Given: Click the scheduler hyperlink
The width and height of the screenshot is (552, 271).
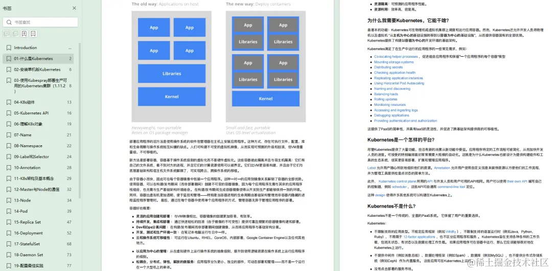Looking at the screenshot, I should (x=399, y=187).
